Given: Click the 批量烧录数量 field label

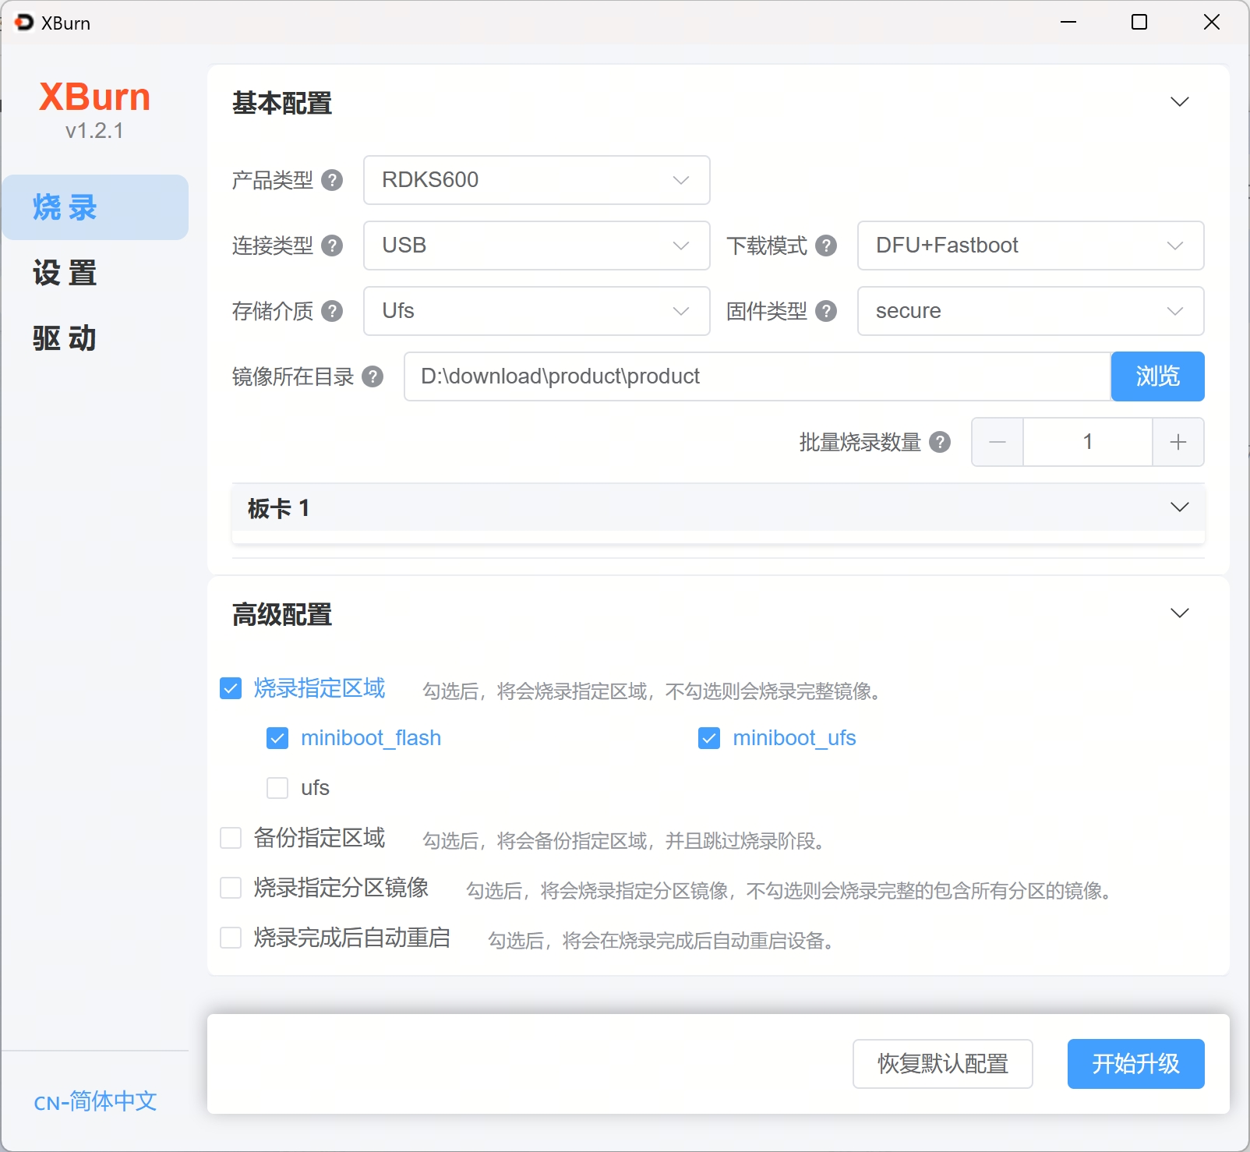Looking at the screenshot, I should 860,442.
